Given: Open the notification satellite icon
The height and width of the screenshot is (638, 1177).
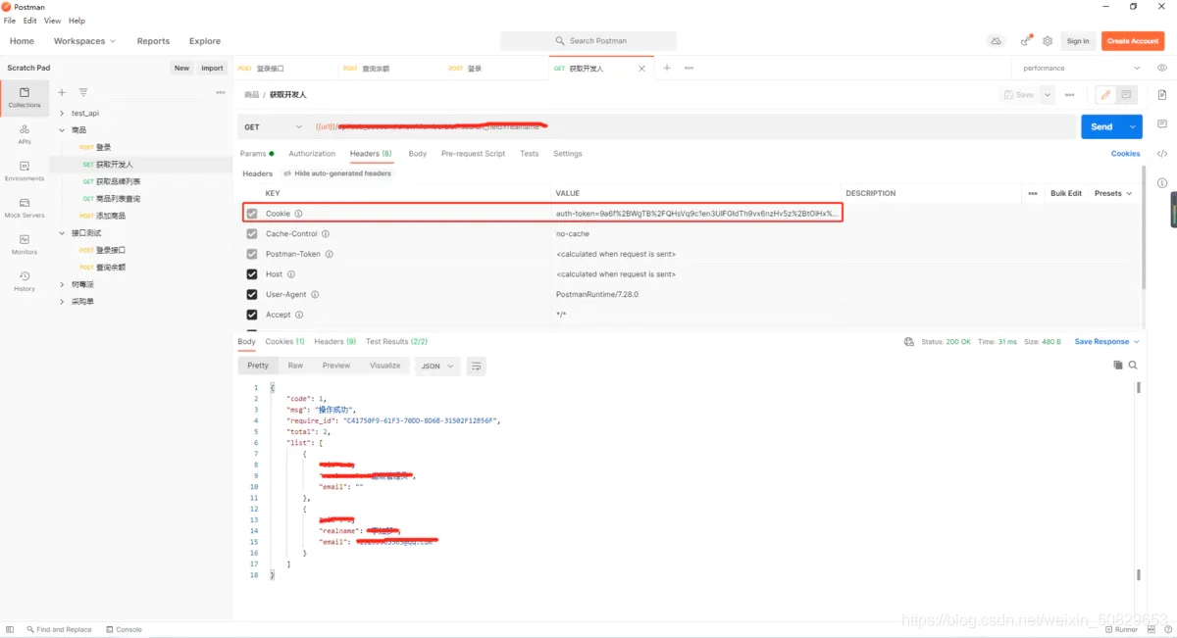Looking at the screenshot, I should tap(1025, 41).
